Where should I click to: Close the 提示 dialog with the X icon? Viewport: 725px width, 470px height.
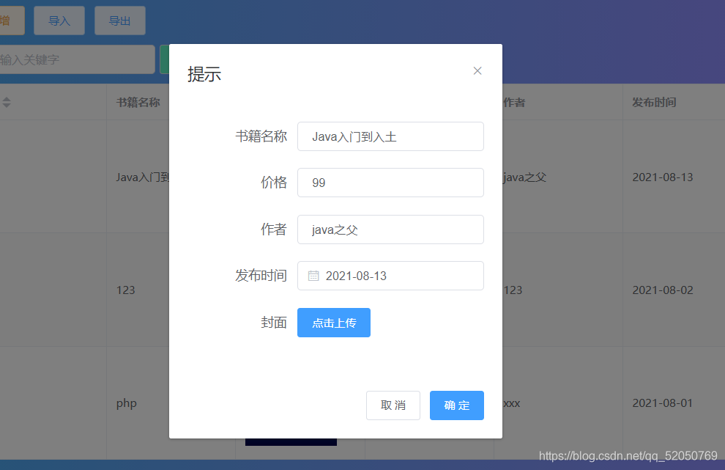(477, 70)
